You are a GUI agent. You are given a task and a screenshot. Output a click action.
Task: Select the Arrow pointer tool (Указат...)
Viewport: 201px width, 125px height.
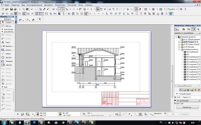(7, 22)
